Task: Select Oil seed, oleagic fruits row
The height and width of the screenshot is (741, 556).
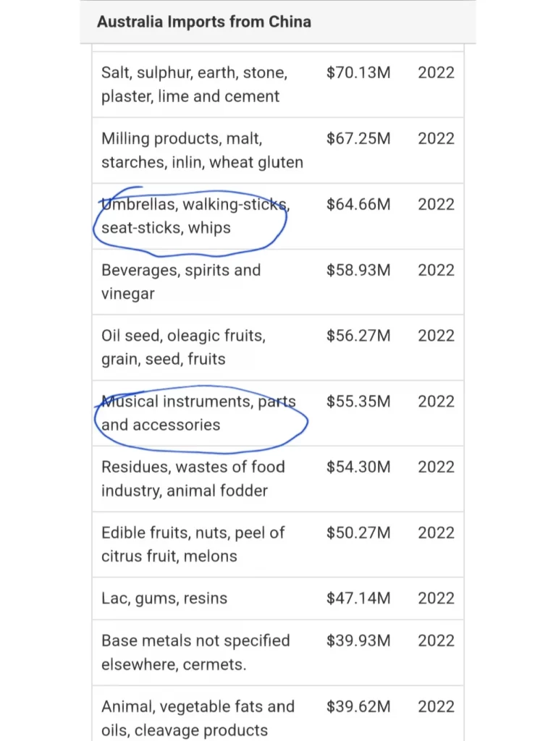Action: coord(278,347)
